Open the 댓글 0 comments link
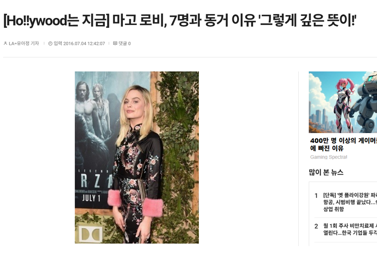377x258 pixels. point(122,43)
